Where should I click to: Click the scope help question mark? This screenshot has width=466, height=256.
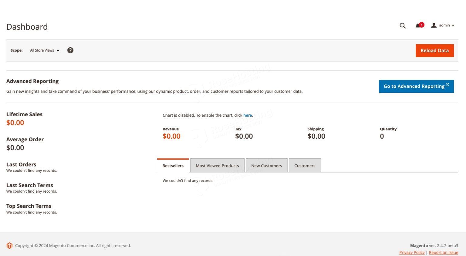pyautogui.click(x=70, y=50)
